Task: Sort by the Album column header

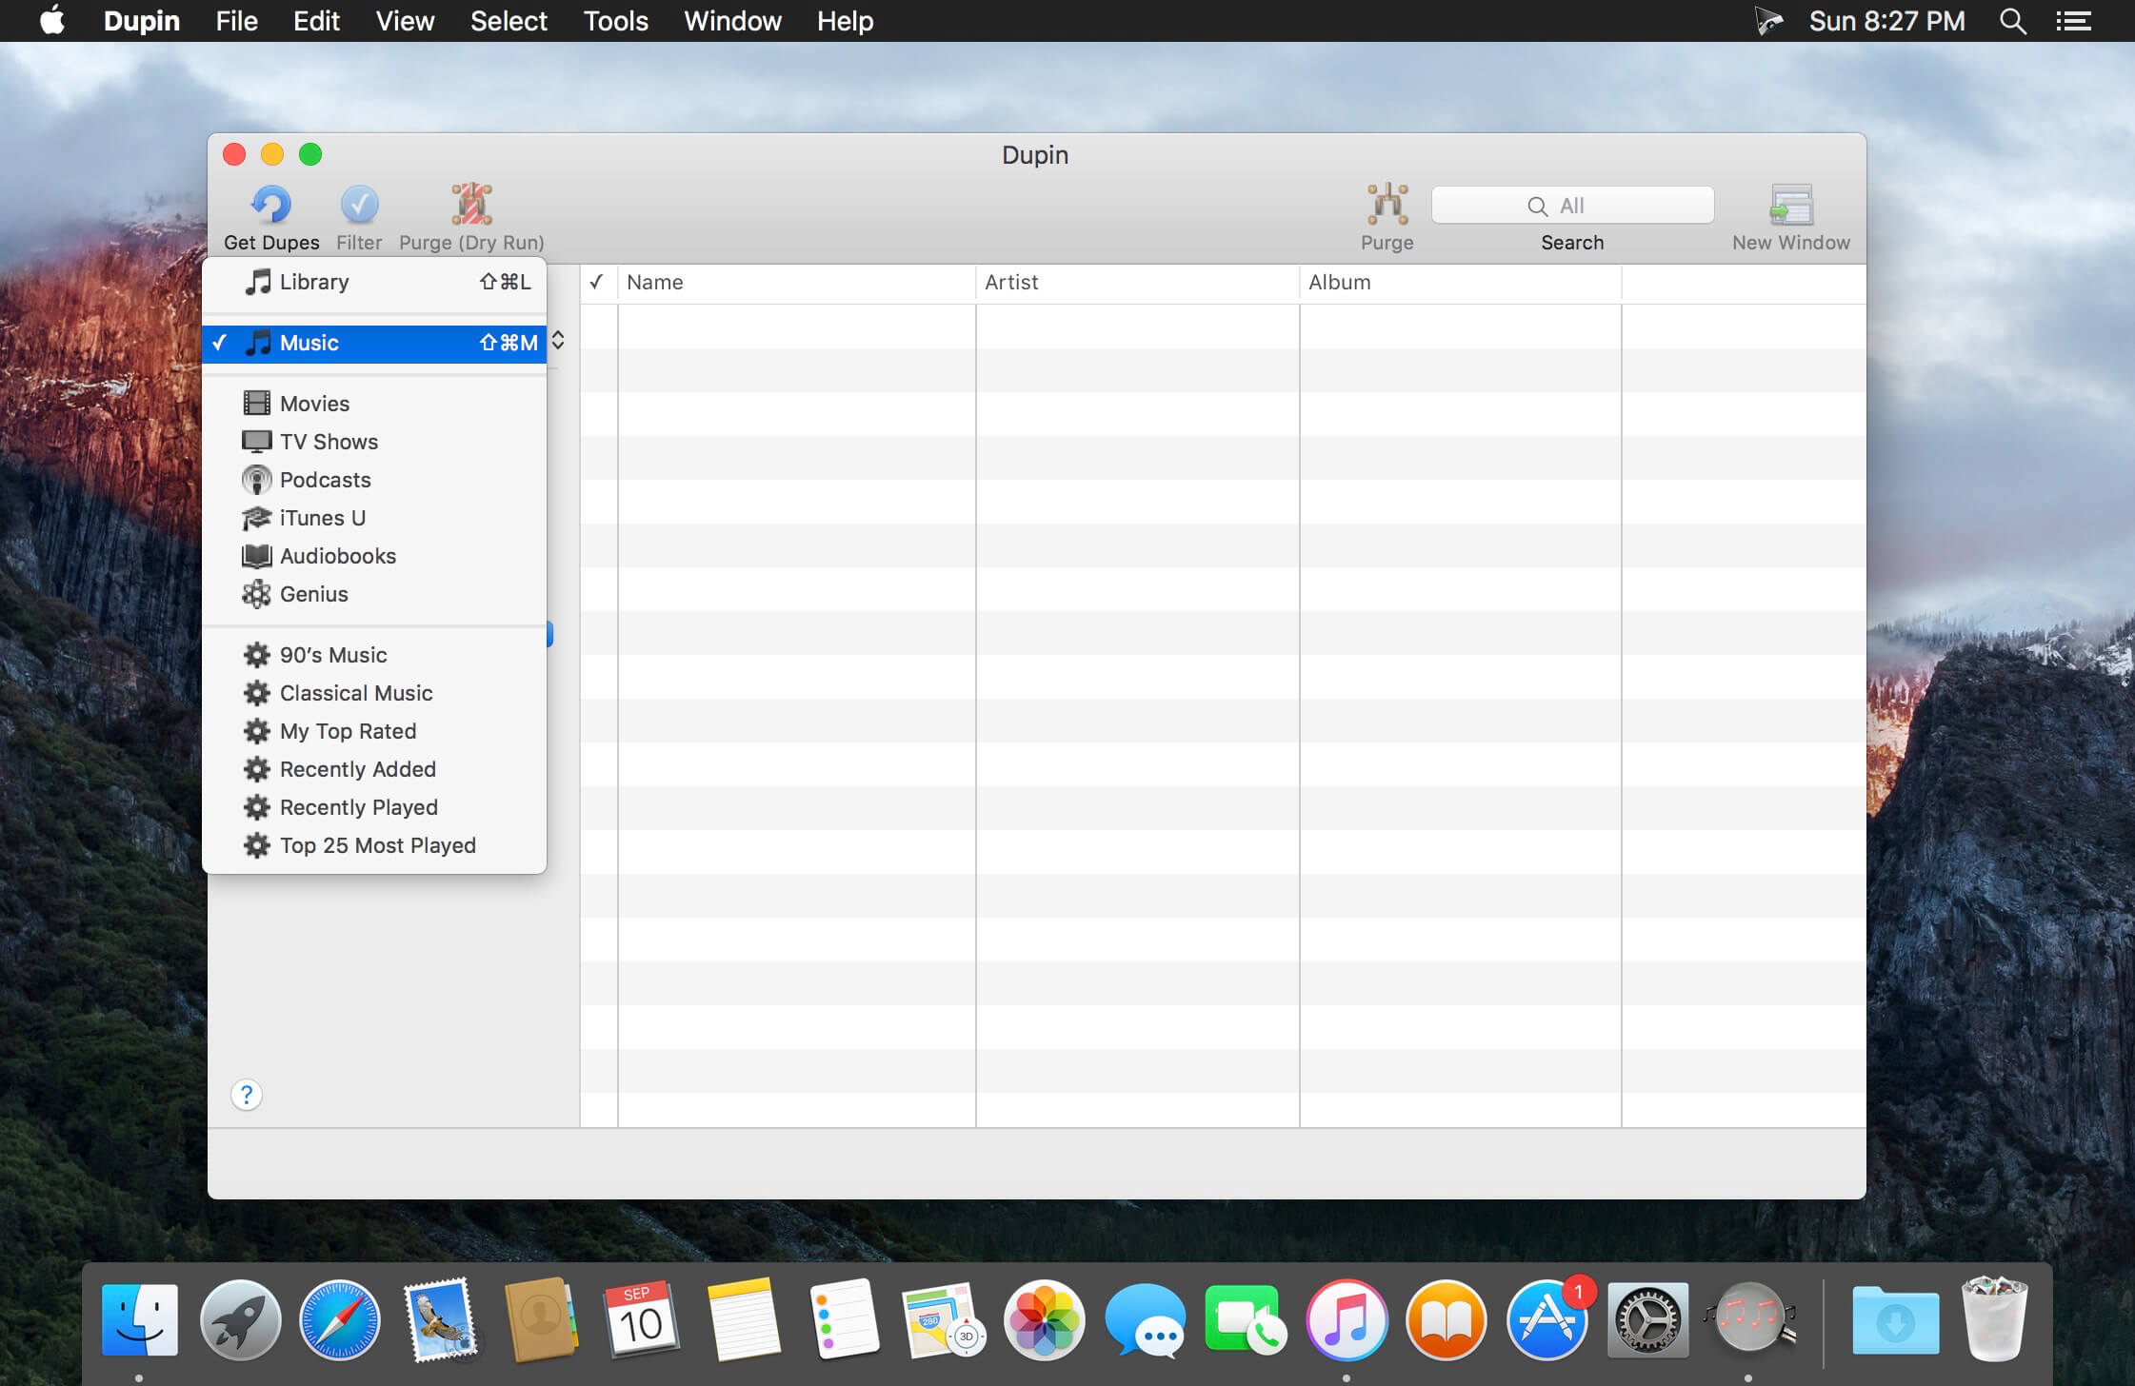Action: pyautogui.click(x=1460, y=283)
